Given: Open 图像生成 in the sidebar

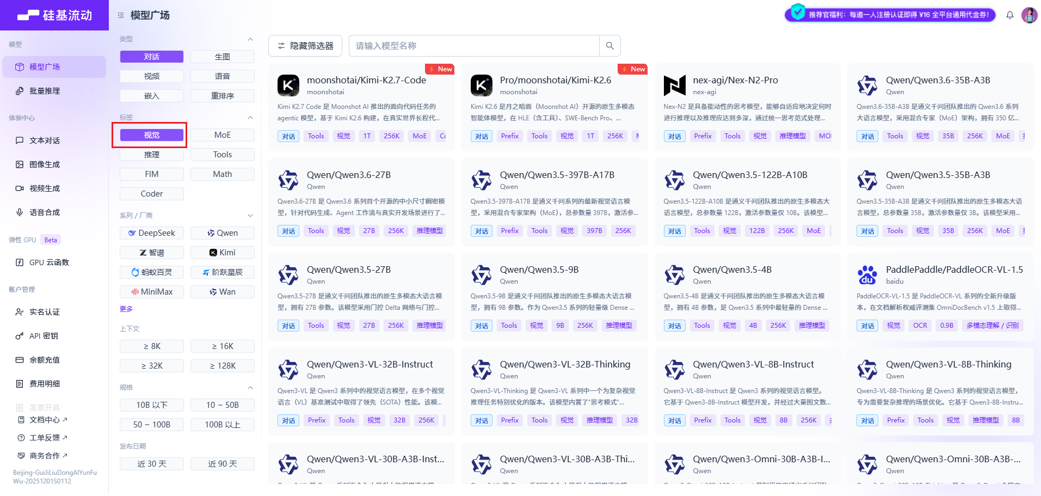Looking at the screenshot, I should tap(54, 164).
